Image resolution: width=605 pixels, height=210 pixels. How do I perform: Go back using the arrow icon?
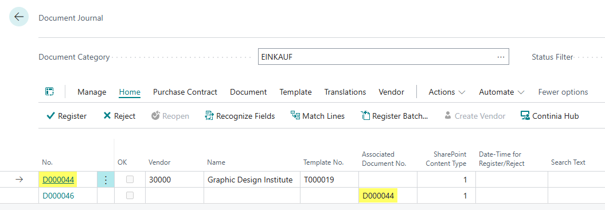(19, 17)
